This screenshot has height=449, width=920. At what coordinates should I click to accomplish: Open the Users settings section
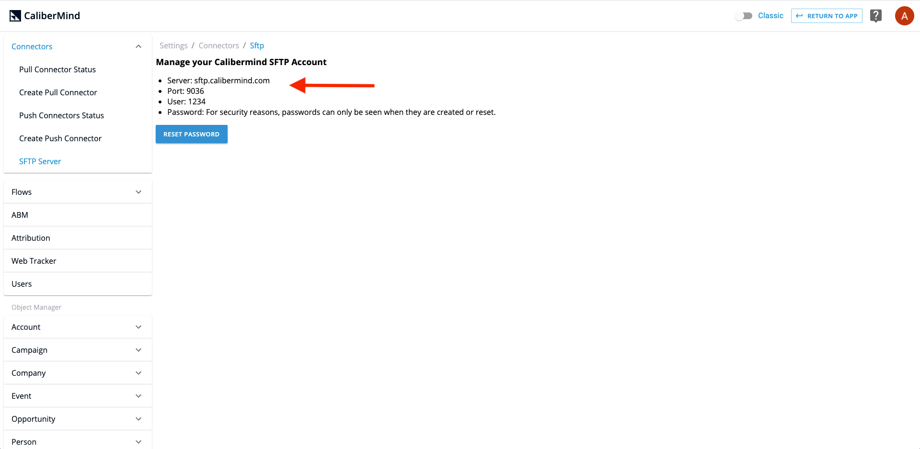coord(78,284)
